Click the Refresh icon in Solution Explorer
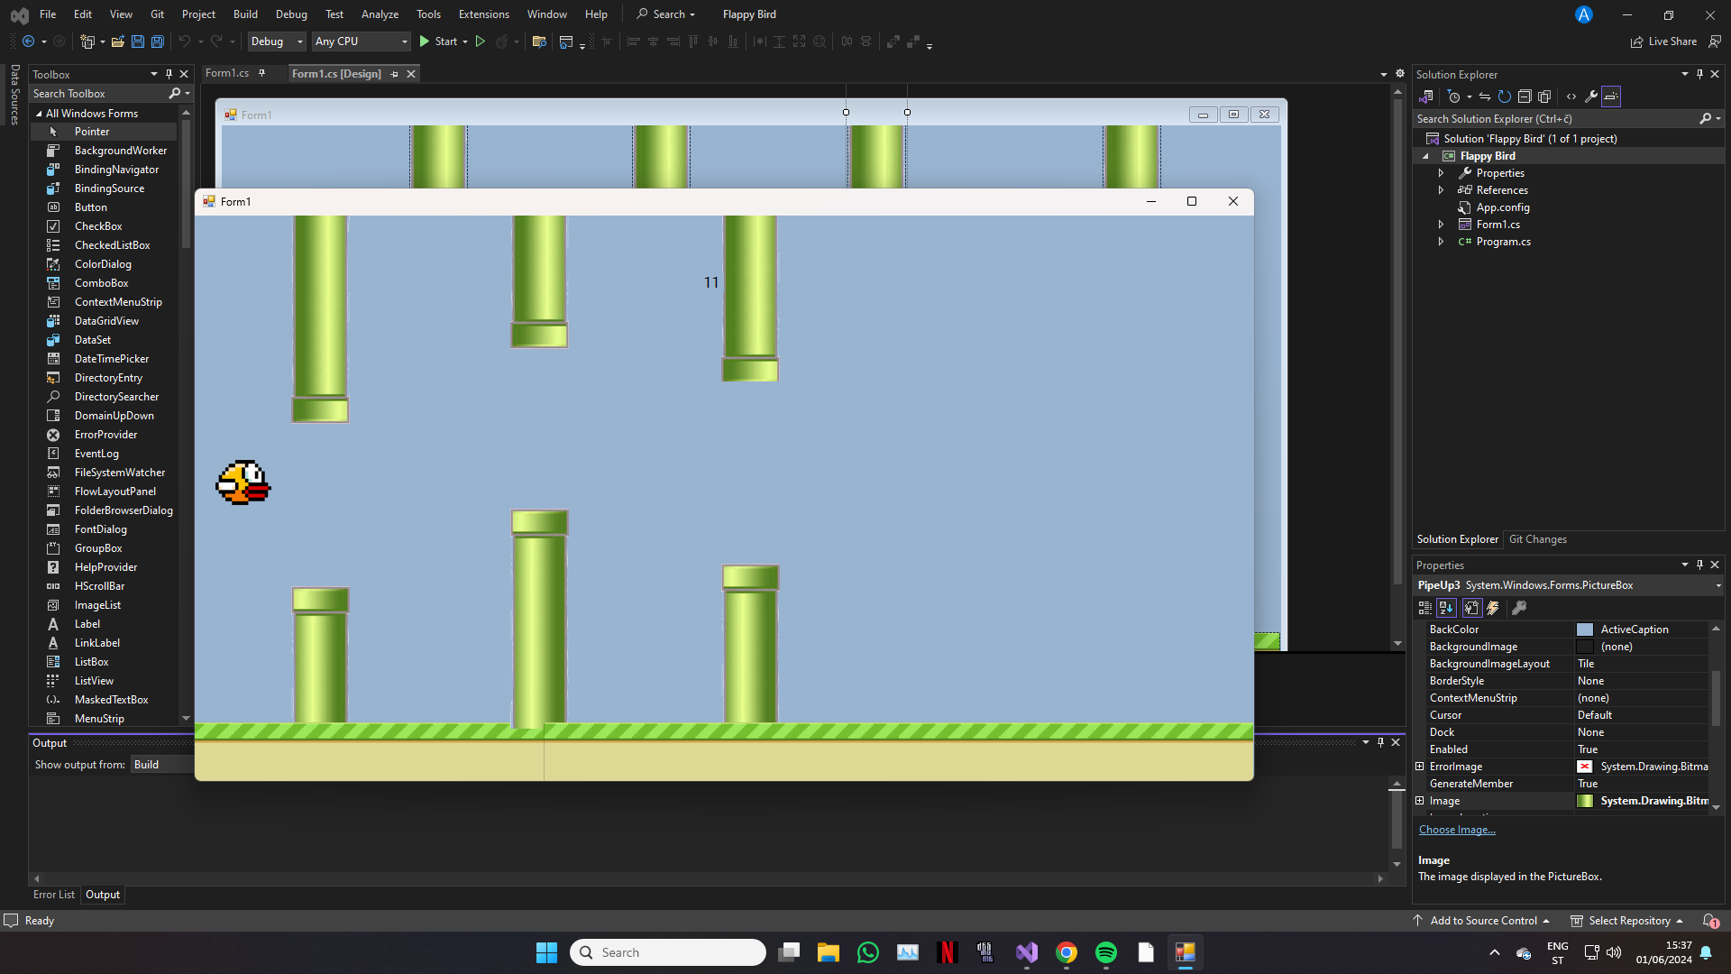Viewport: 1731px width, 974px height. pos(1504,96)
